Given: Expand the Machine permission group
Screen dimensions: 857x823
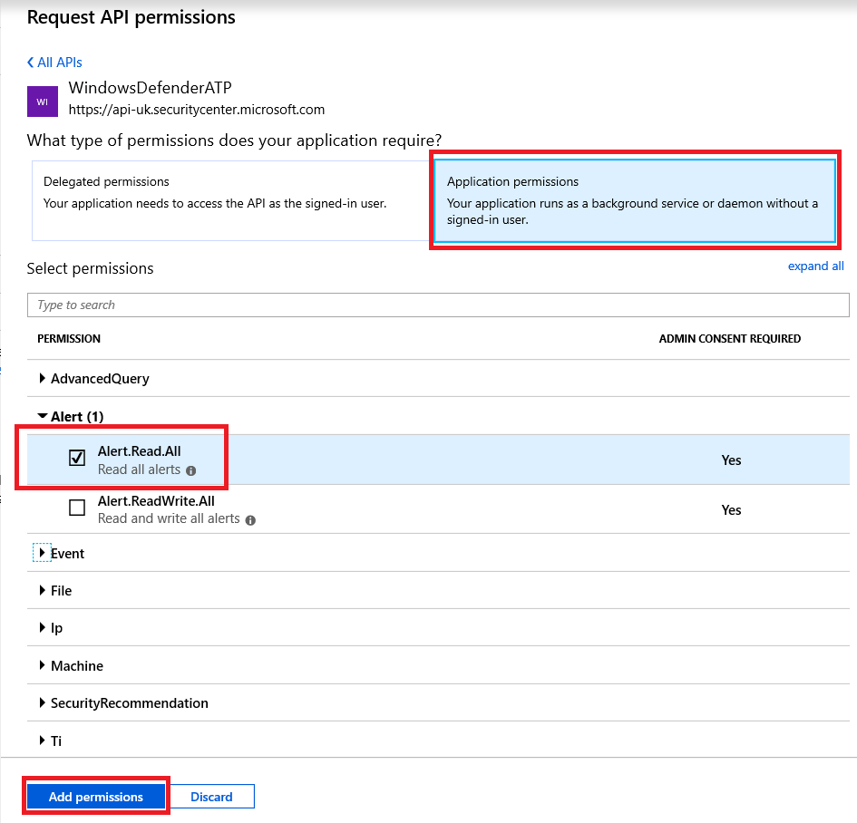Looking at the screenshot, I should (43, 665).
